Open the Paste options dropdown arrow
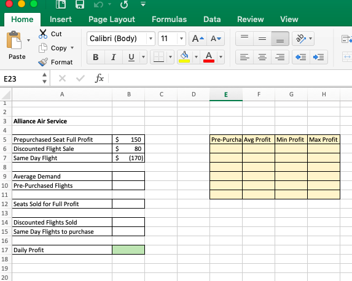Image resolution: width=352 pixels, height=281 pixels. [x=28, y=40]
